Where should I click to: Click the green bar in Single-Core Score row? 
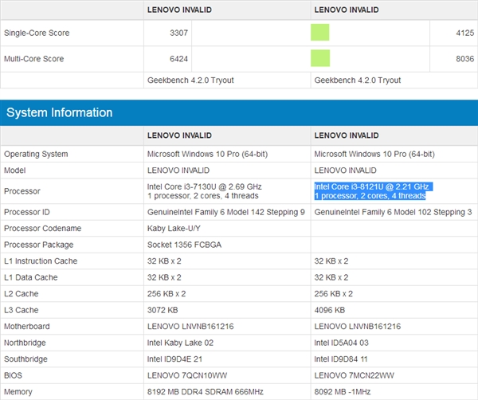pos(319,33)
